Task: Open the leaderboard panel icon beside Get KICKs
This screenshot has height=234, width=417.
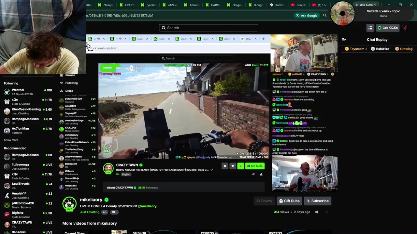Action: [370, 28]
